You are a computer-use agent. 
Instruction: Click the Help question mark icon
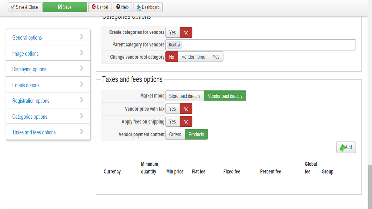[x=118, y=7]
